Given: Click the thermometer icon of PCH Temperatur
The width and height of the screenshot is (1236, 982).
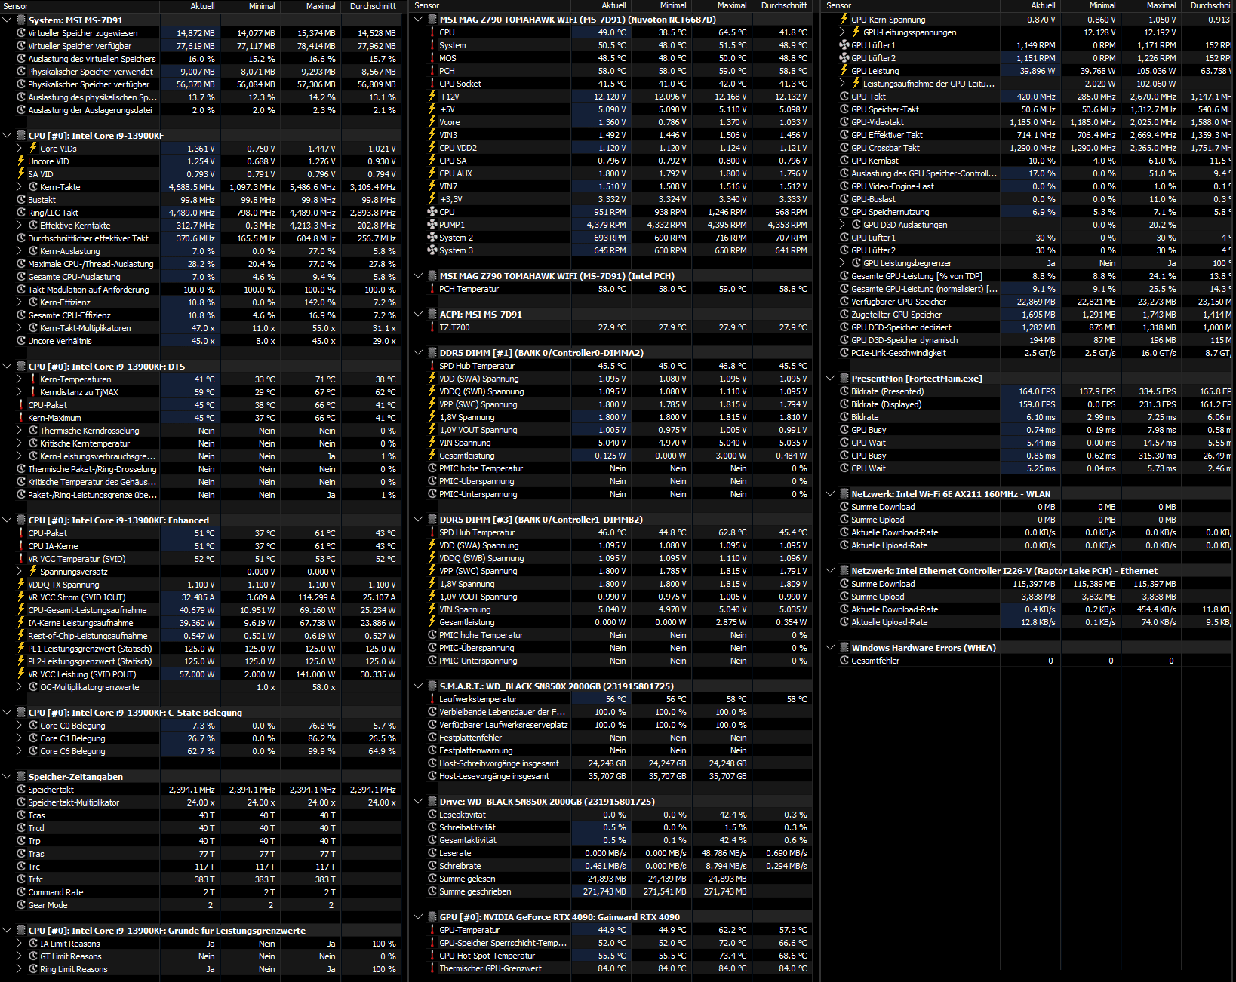Looking at the screenshot, I should click(x=432, y=289).
